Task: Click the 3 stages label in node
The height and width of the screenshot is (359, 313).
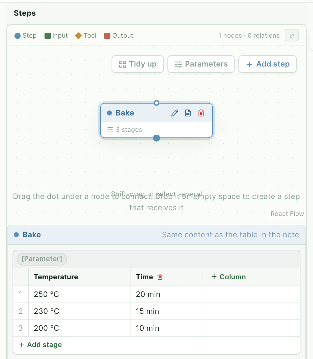Action: pos(129,130)
